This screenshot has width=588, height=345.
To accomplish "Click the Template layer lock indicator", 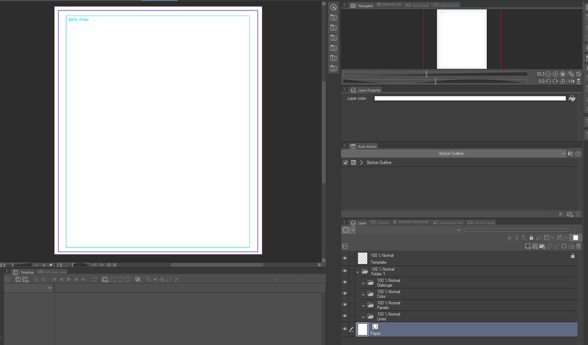I will (x=573, y=256).
